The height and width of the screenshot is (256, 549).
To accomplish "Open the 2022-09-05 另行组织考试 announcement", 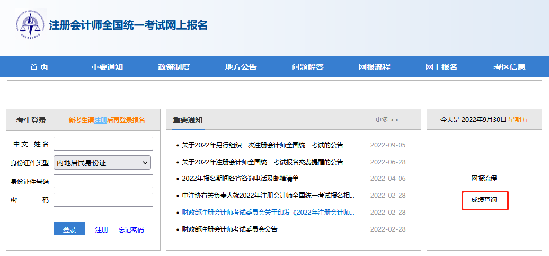I will 262,145.
